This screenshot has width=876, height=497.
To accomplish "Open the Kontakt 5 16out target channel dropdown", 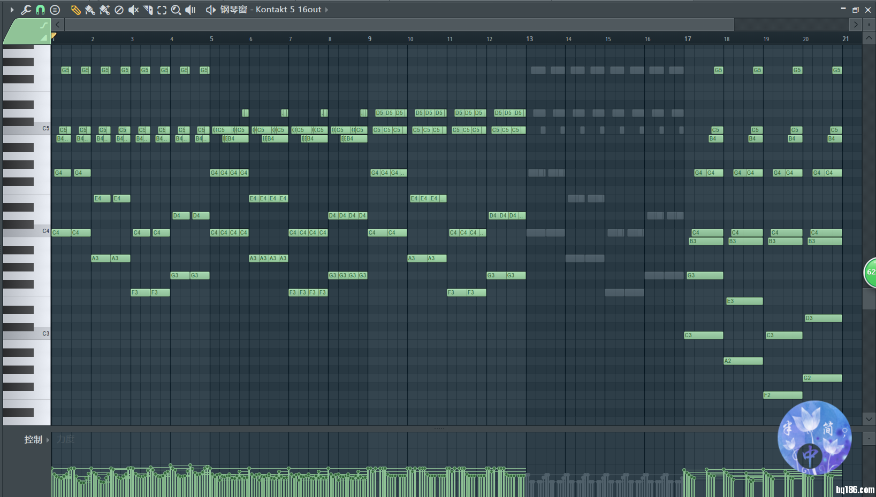I will [x=271, y=10].
